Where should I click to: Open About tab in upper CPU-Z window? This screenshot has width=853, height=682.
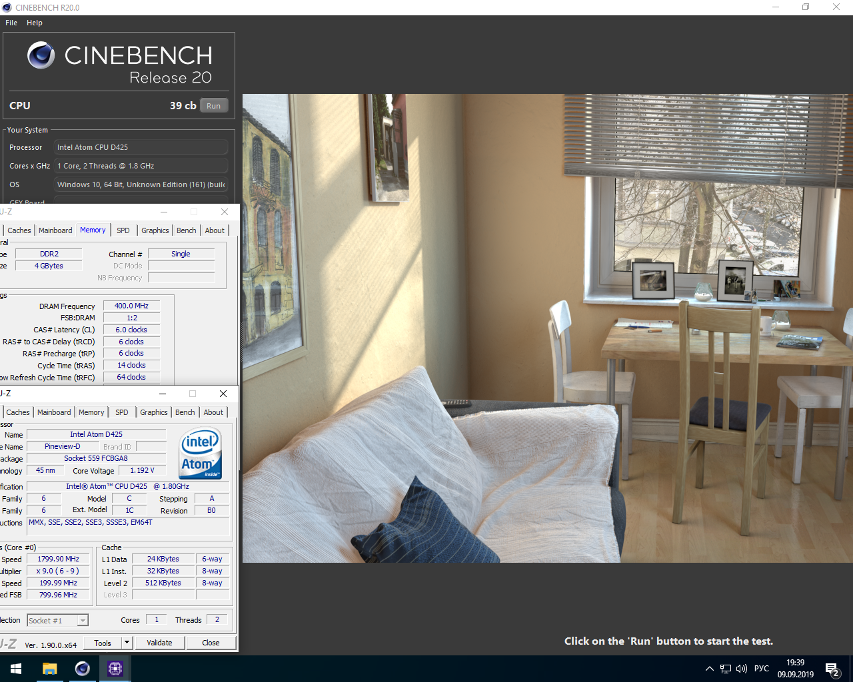point(215,230)
